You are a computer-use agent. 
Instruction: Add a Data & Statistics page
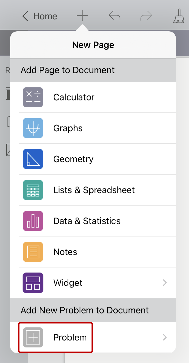(87, 221)
